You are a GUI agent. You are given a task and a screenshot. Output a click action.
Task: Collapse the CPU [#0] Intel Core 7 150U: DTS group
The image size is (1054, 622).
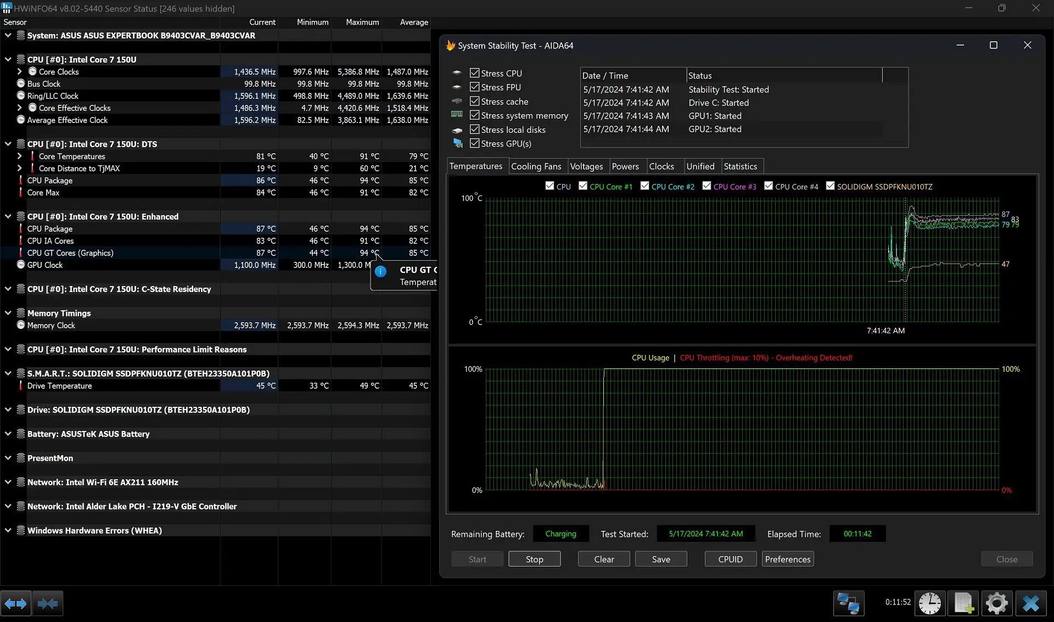8,144
